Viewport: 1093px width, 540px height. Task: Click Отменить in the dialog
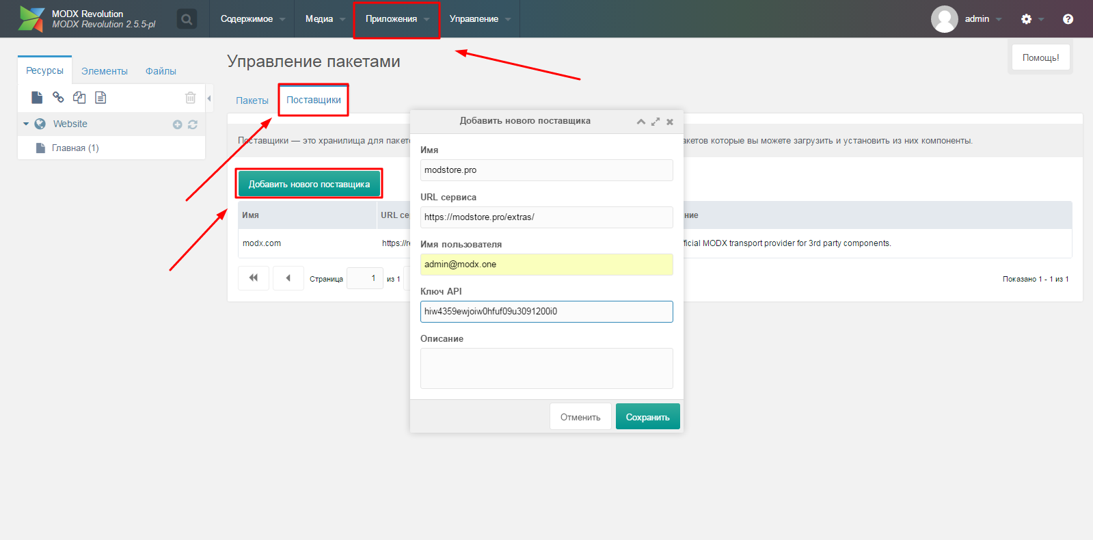(580, 417)
